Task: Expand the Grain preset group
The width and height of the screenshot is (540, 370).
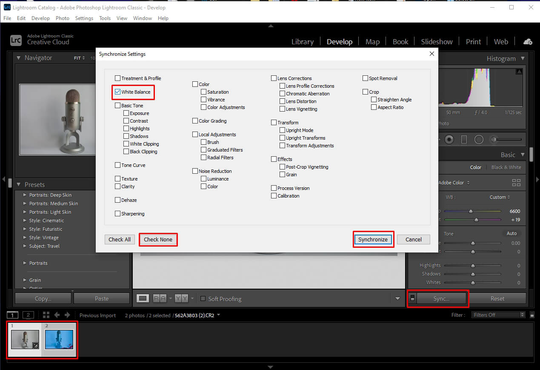Action: pos(25,280)
